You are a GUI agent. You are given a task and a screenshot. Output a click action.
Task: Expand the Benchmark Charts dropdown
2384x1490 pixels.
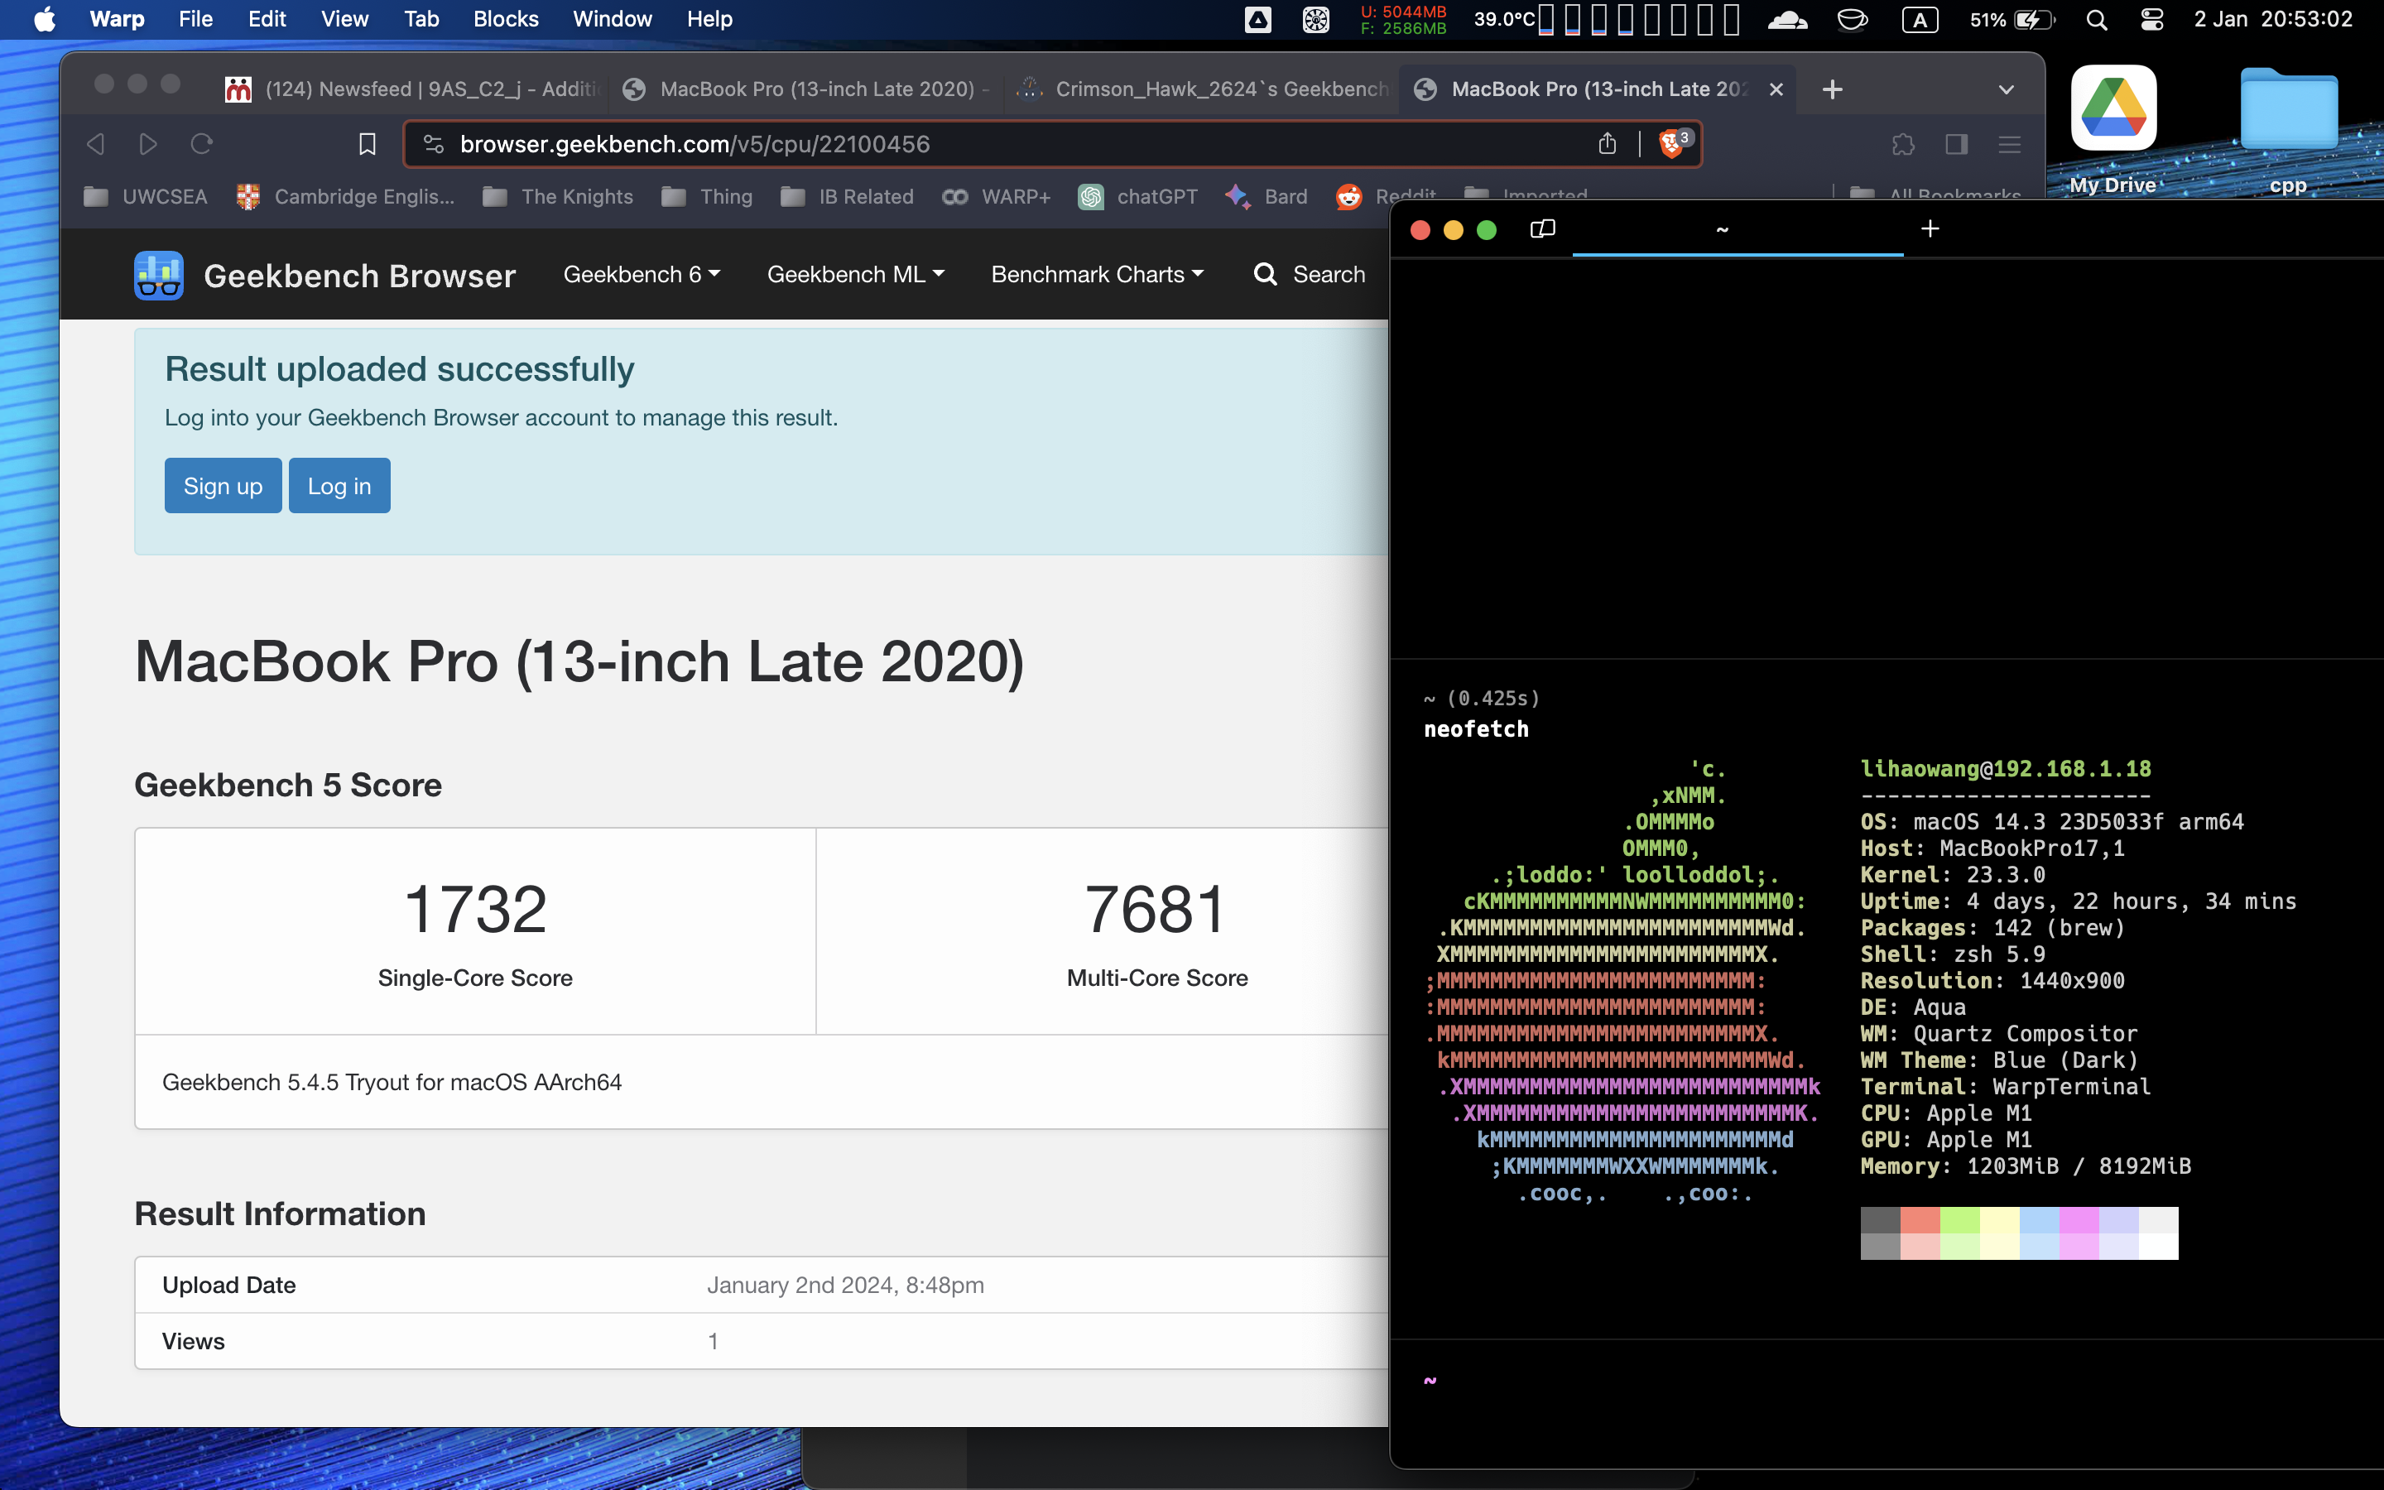(x=1097, y=275)
